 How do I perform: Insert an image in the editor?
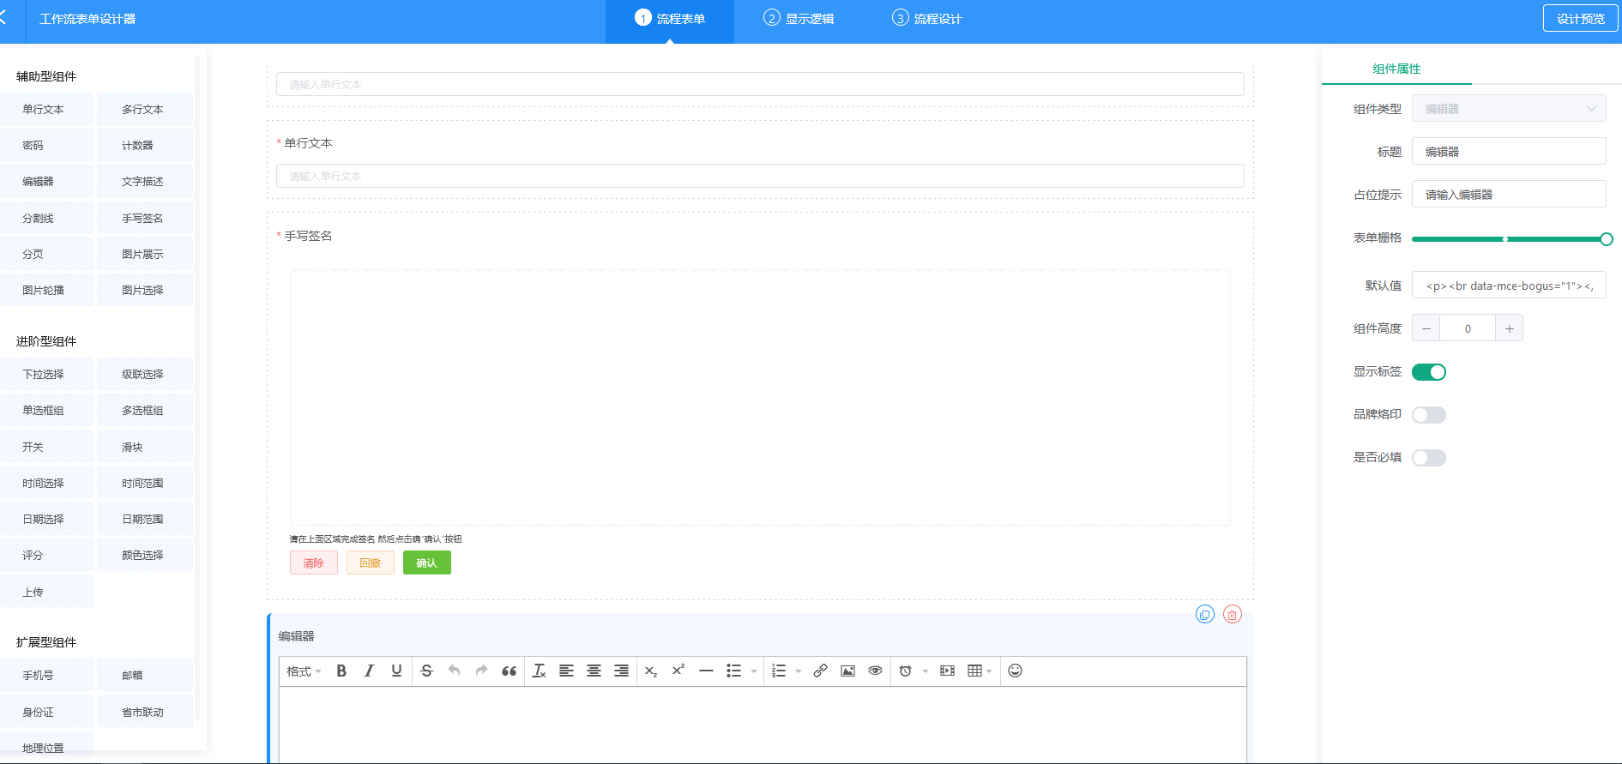coord(847,671)
